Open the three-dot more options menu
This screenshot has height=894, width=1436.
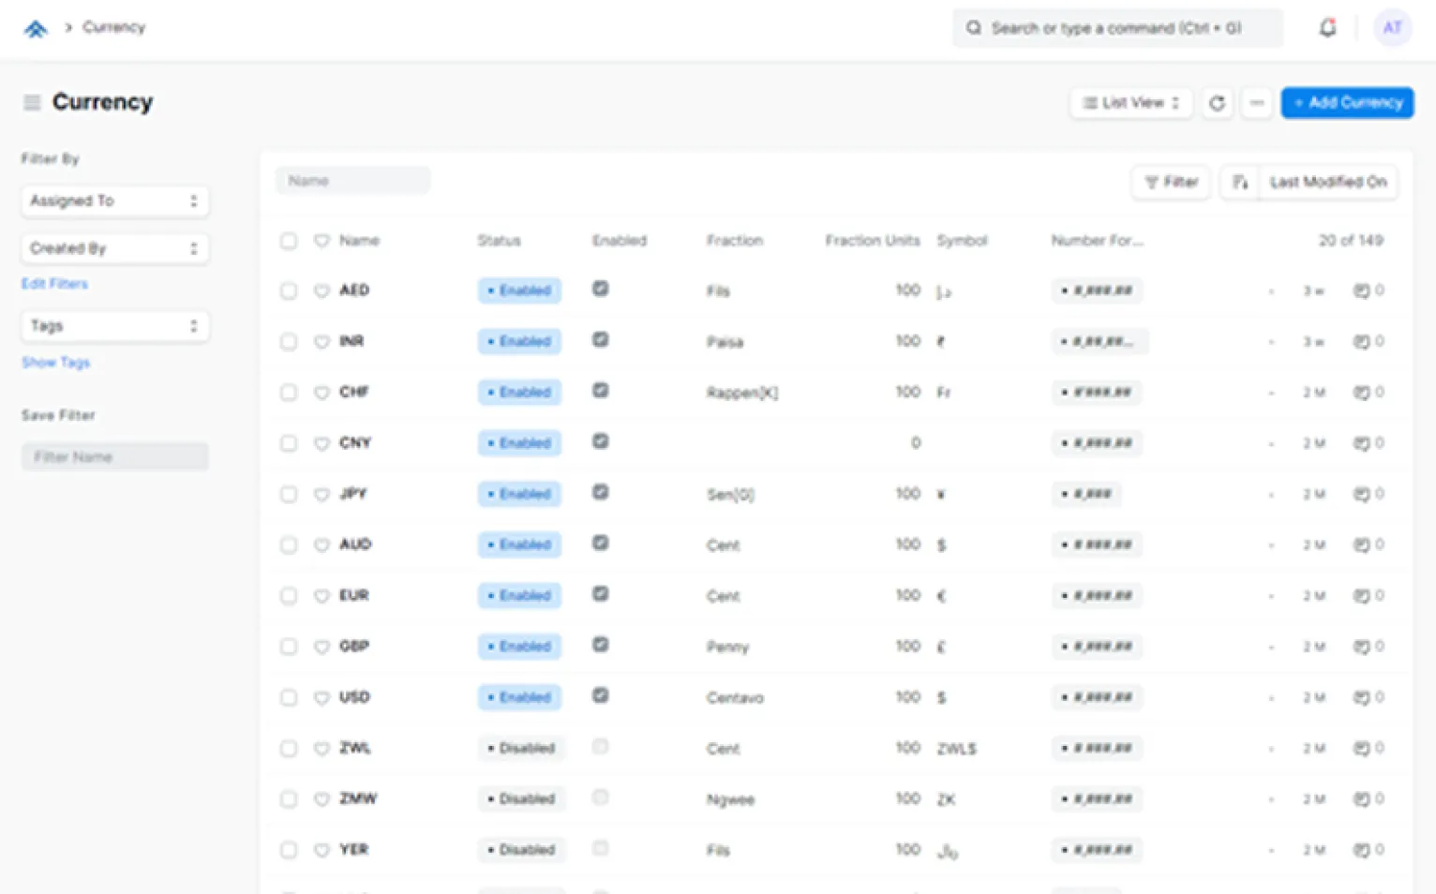(x=1257, y=103)
